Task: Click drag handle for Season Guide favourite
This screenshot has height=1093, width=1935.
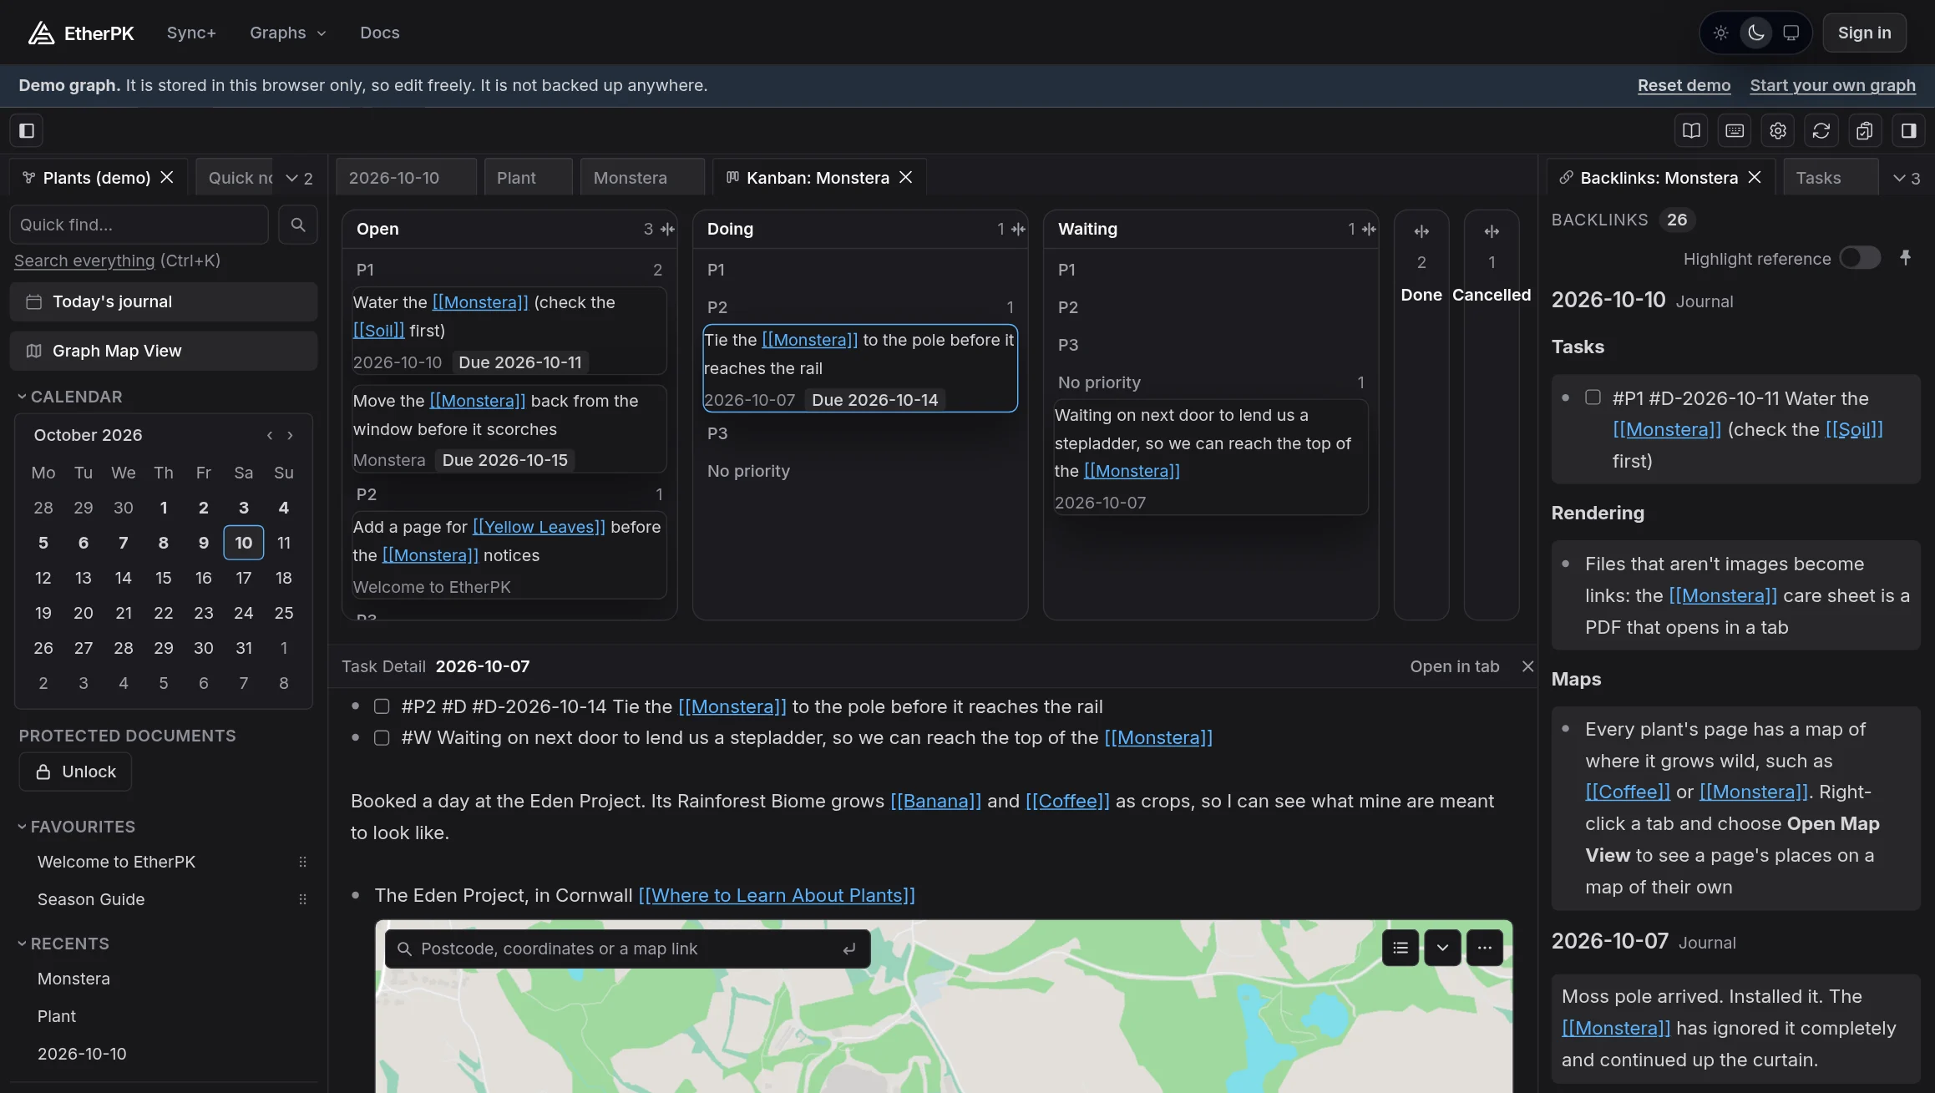Action: click(303, 899)
